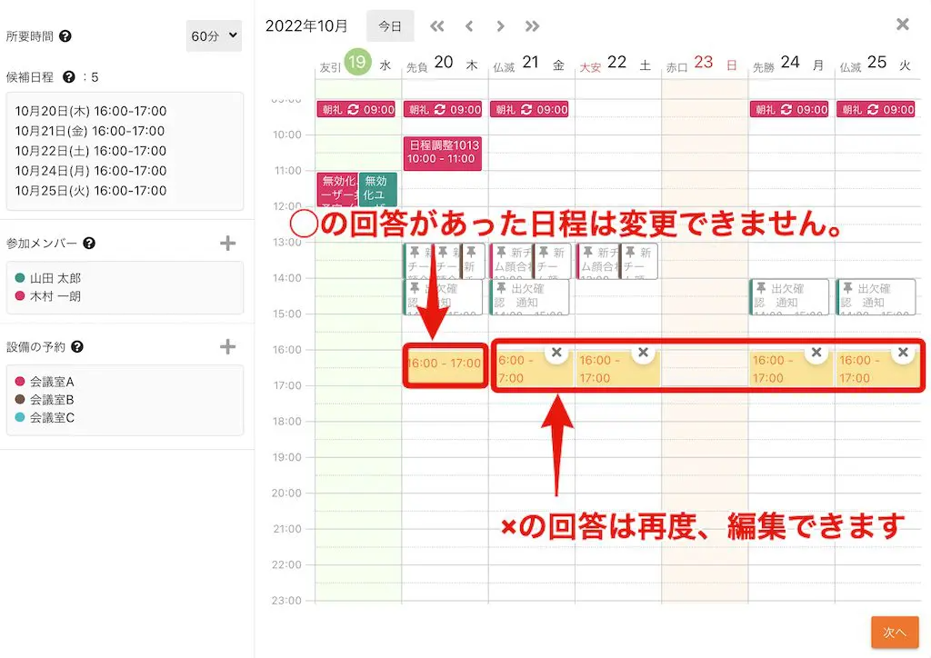
Task: Open the 60分 duration dropdown
Action: tap(214, 35)
